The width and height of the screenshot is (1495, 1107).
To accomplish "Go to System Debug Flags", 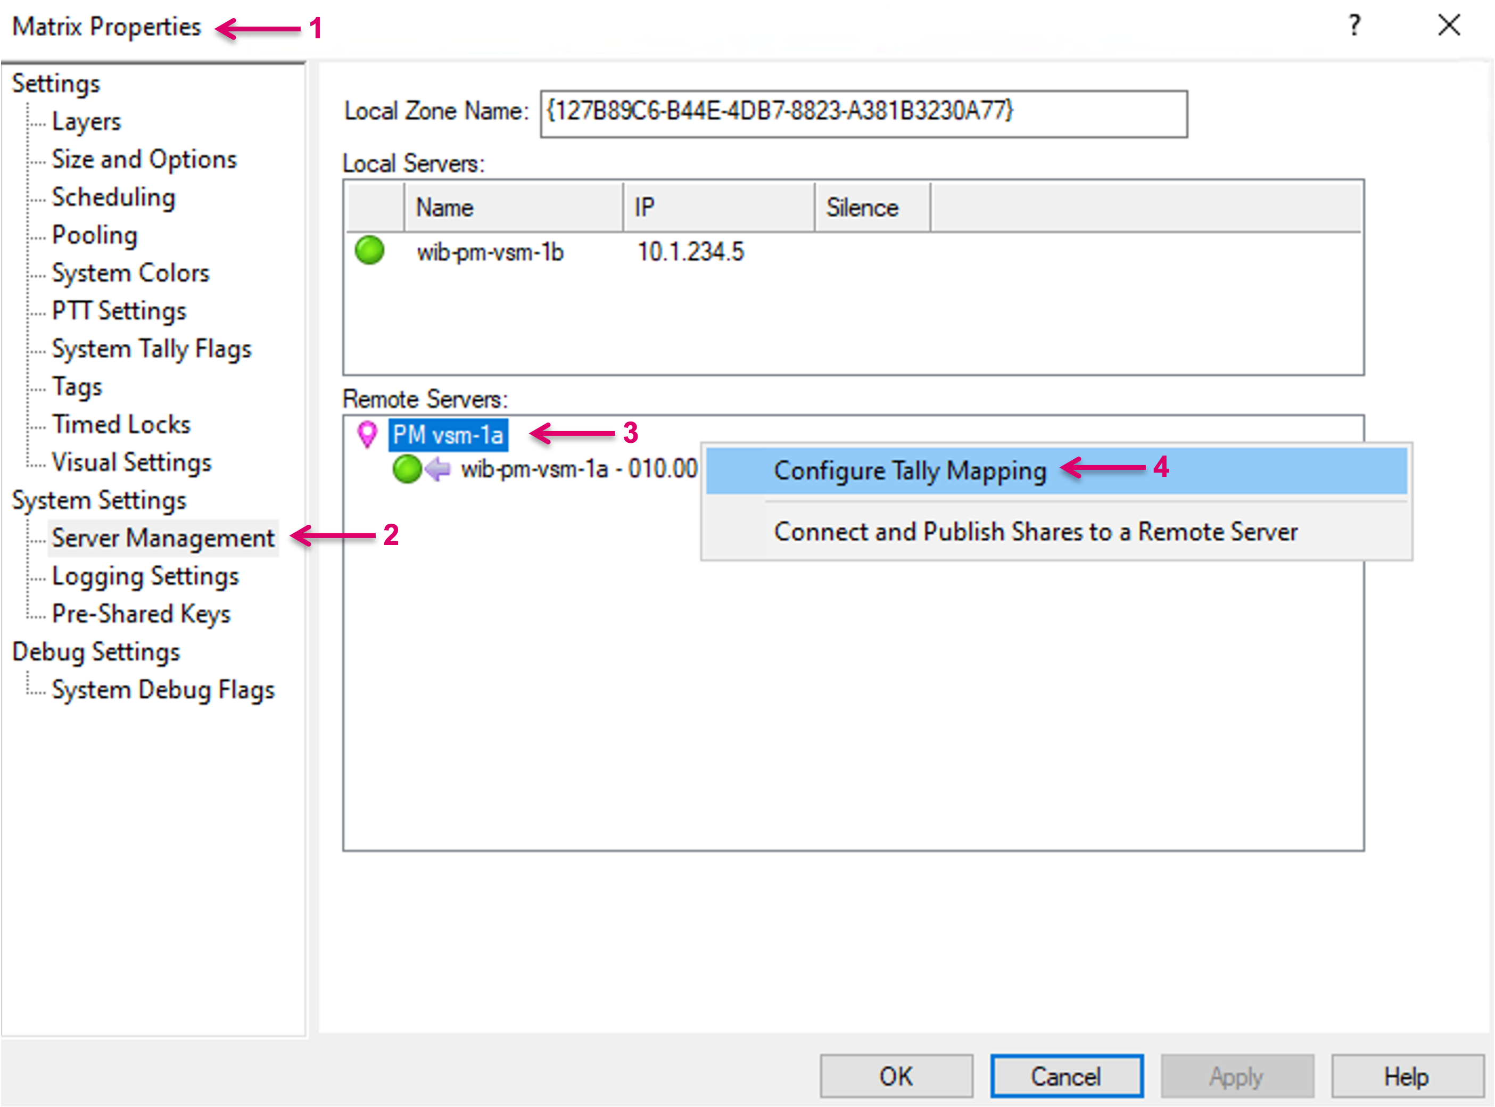I will tap(163, 690).
